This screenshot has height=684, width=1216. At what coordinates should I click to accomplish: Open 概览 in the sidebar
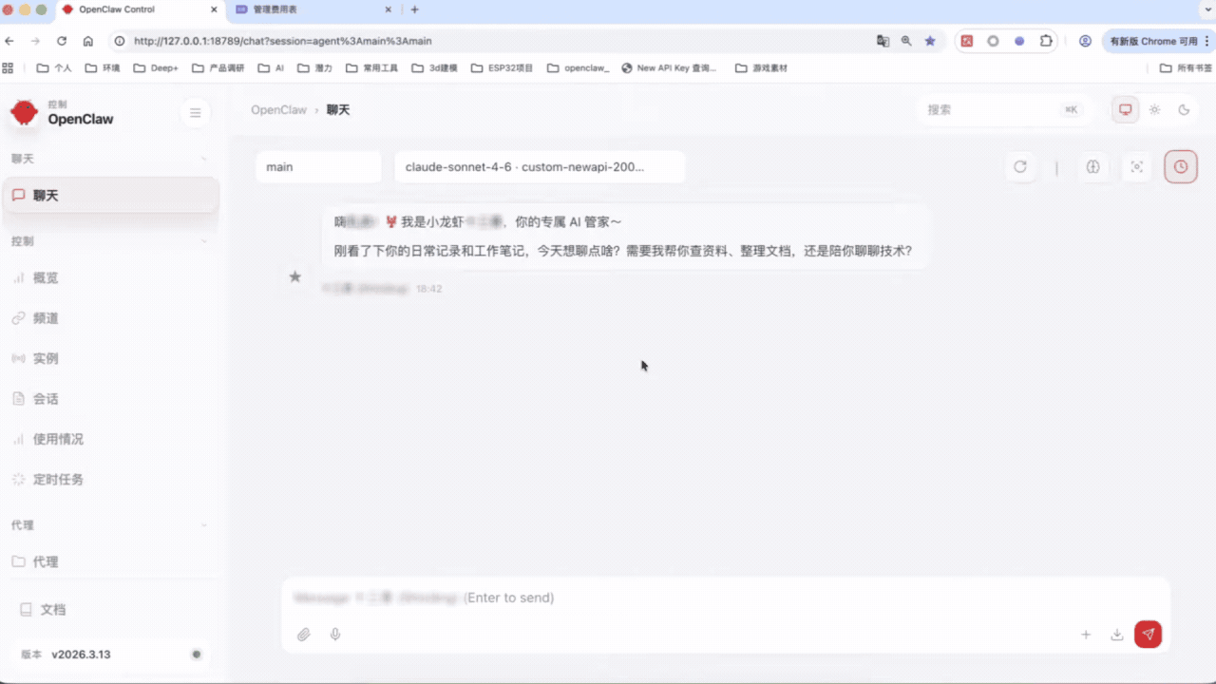pyautogui.click(x=46, y=278)
